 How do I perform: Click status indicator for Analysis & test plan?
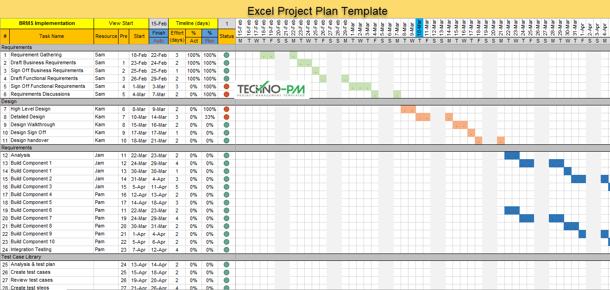coord(226,265)
